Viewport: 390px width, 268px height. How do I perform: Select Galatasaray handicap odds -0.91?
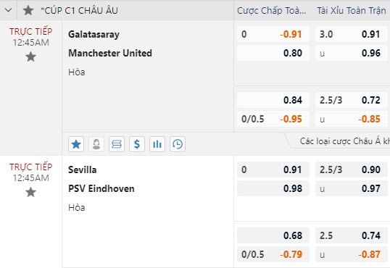tap(273, 34)
